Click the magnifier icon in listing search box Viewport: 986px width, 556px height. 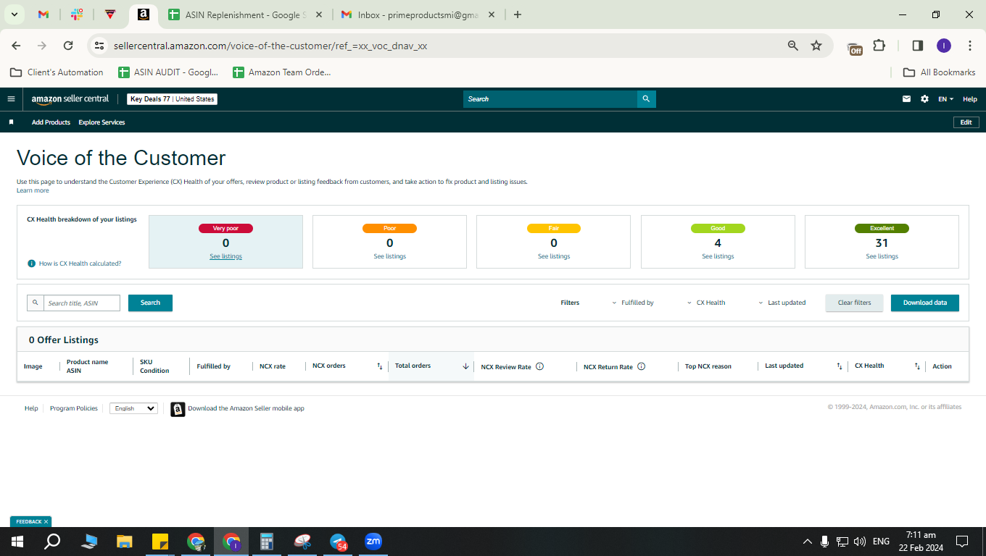(36, 303)
